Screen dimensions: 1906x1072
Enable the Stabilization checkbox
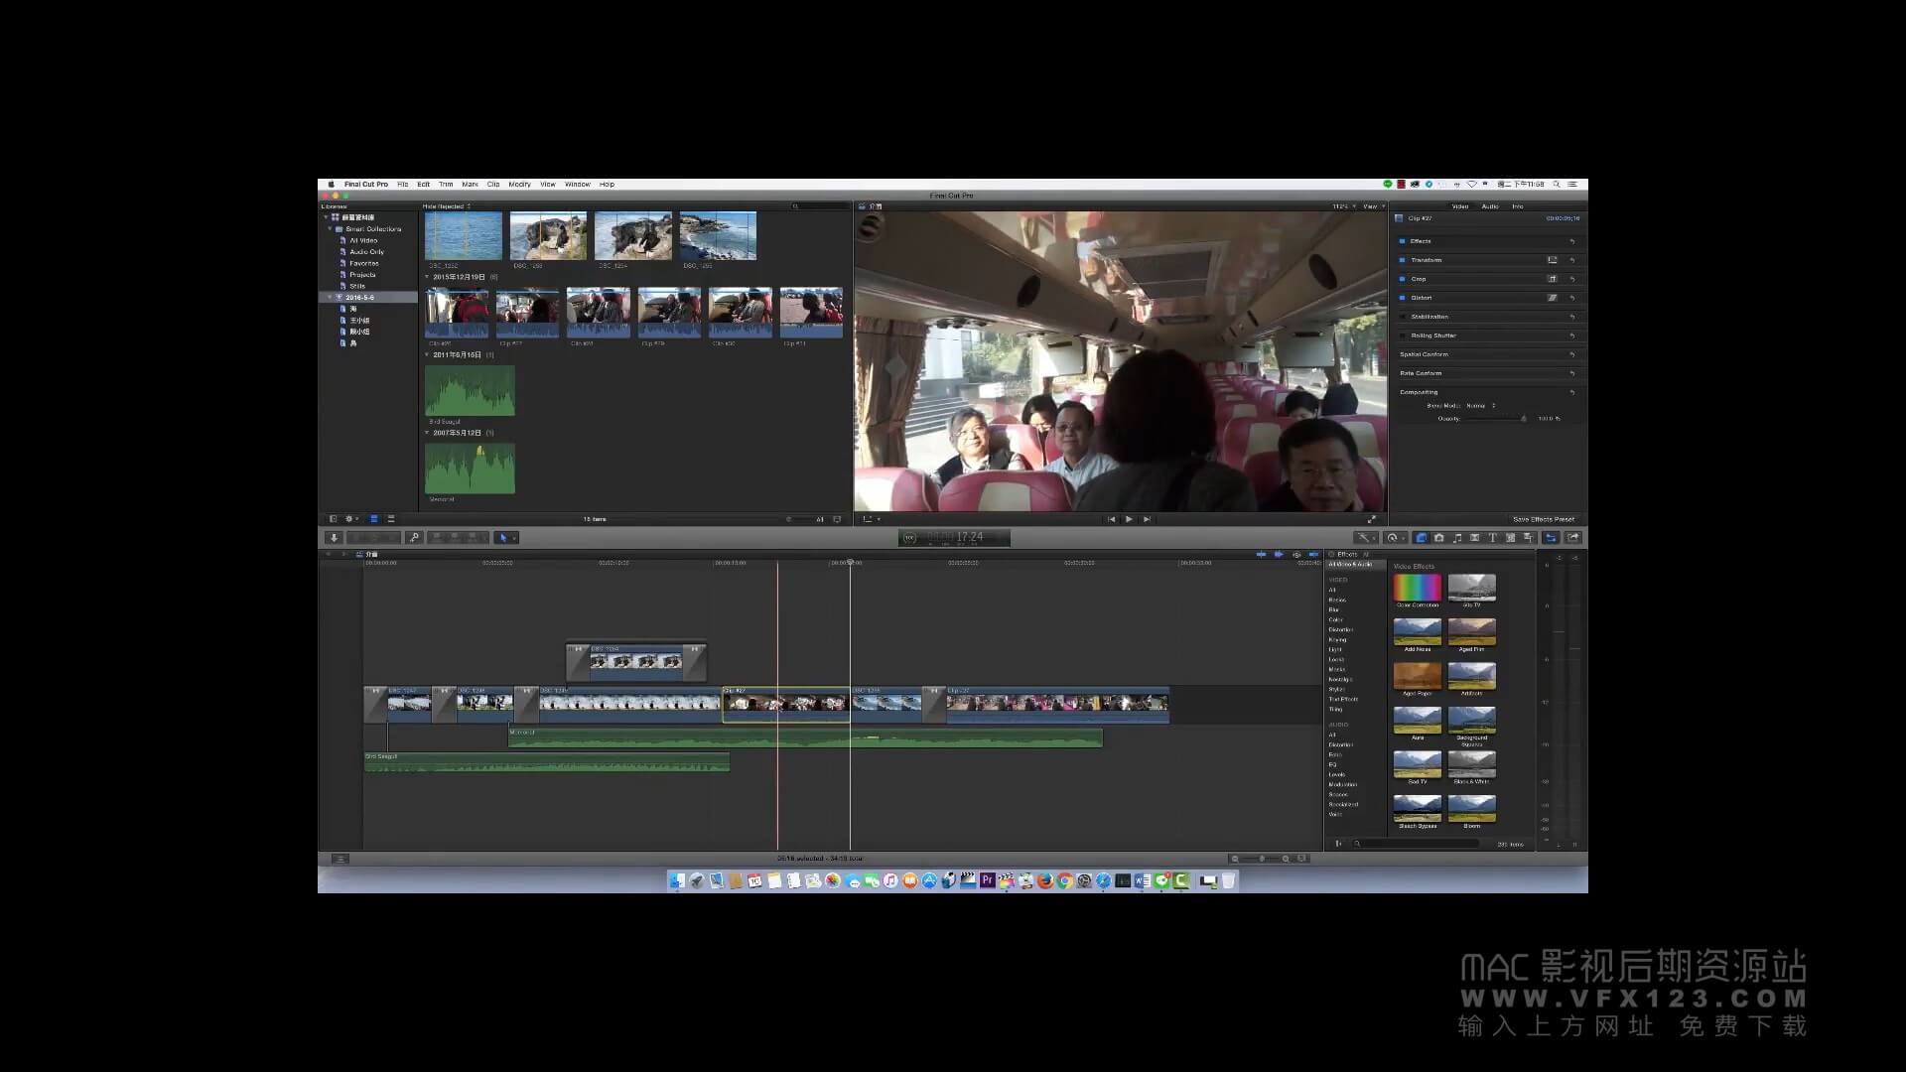point(1402,317)
